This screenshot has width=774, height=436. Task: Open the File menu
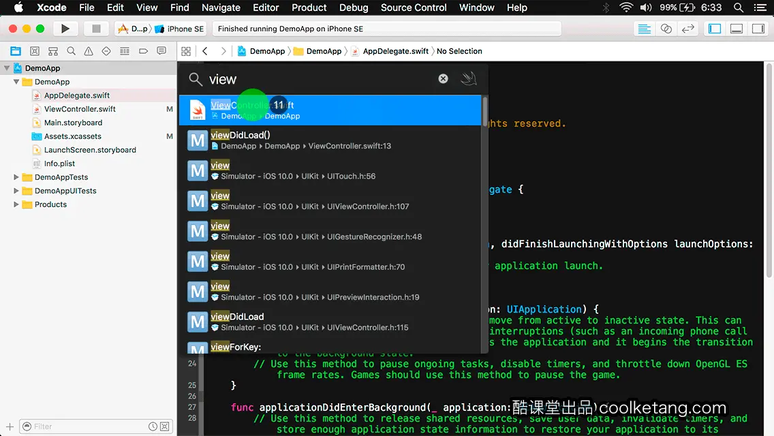pos(87,7)
